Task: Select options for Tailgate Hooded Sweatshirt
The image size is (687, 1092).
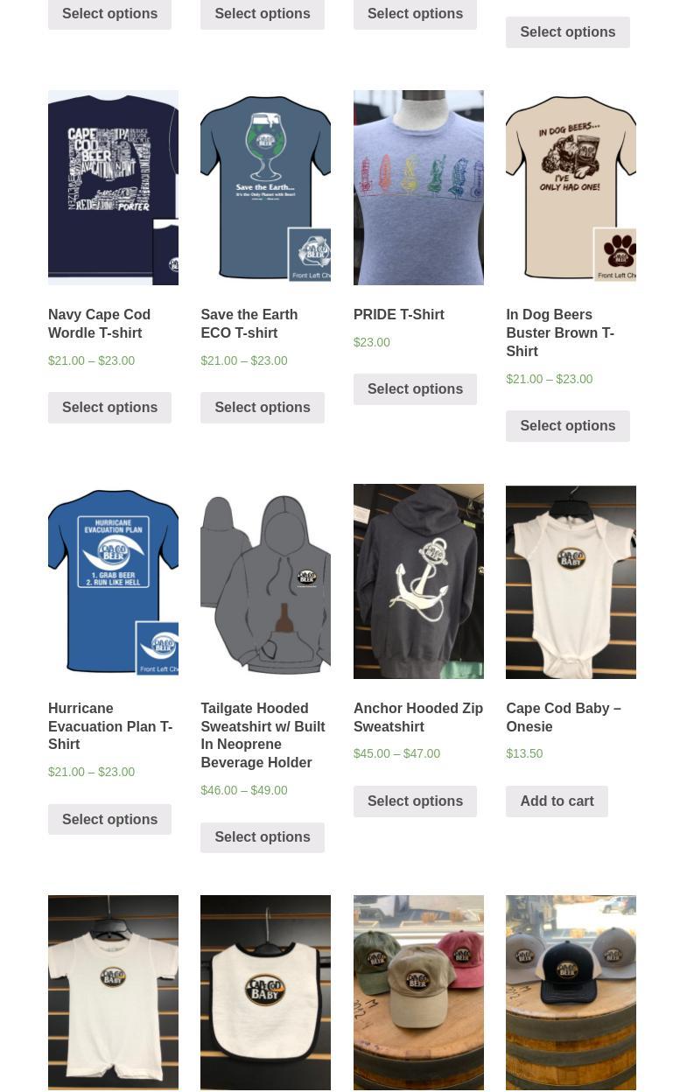Action: [x=263, y=837]
